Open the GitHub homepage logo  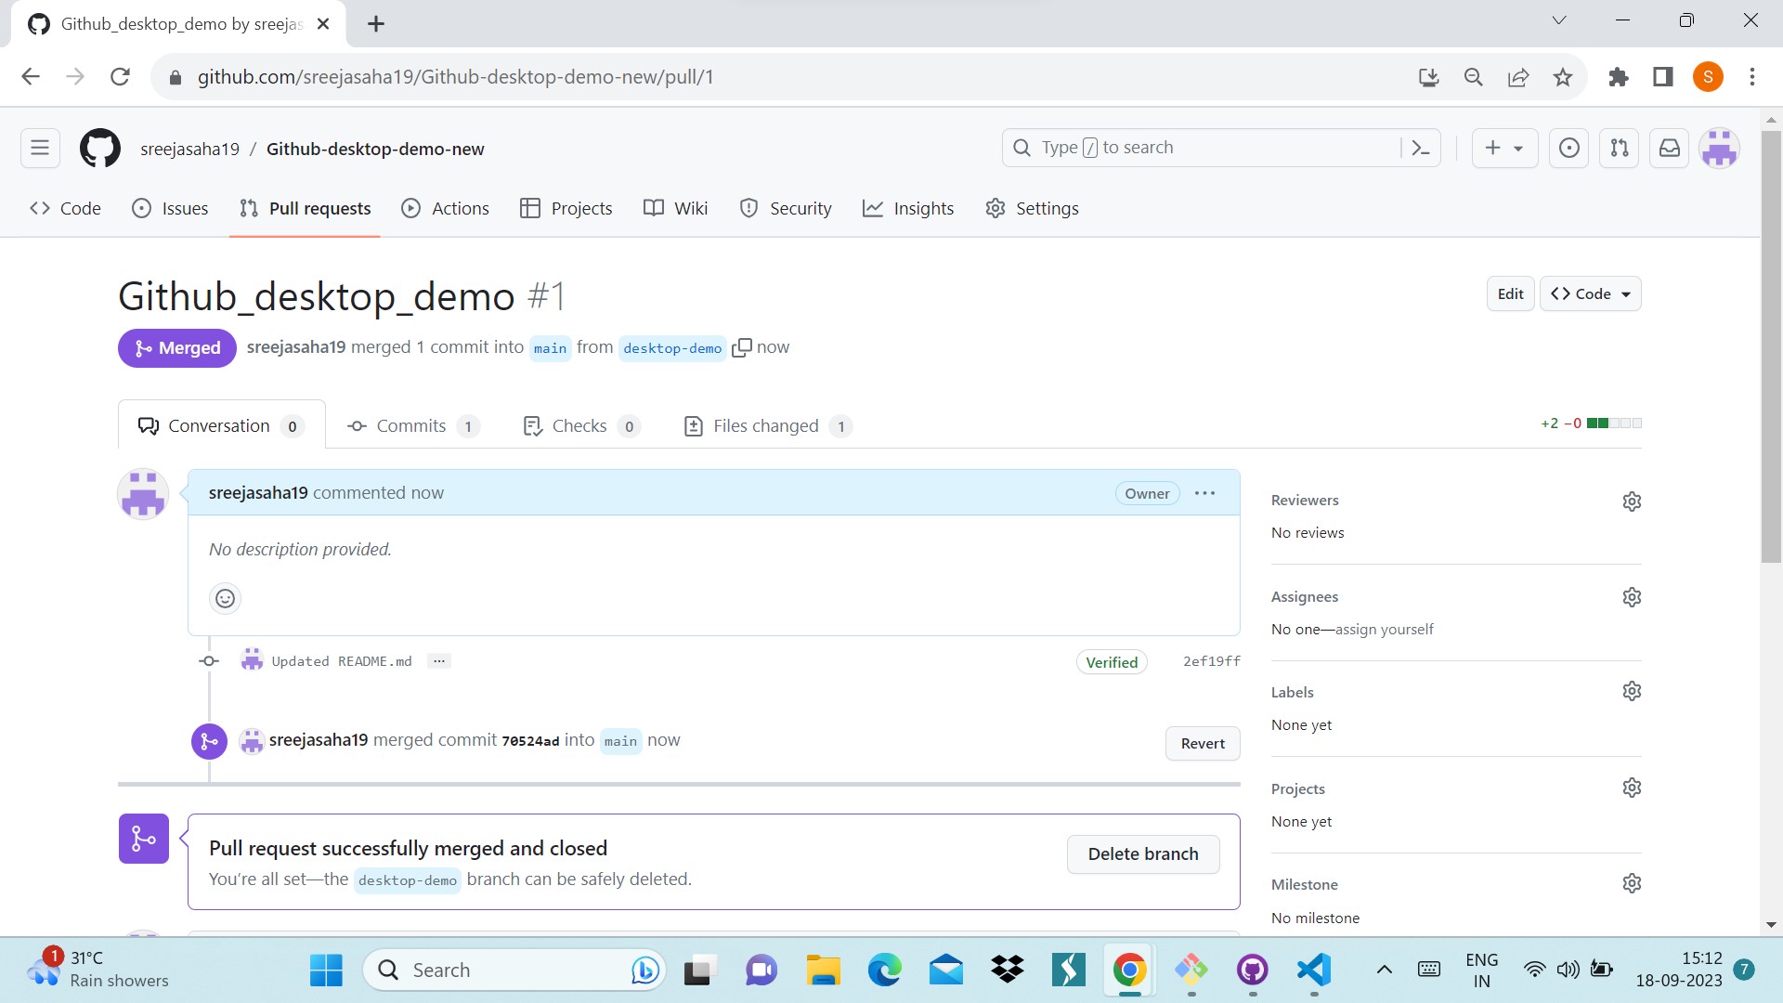[x=99, y=149]
